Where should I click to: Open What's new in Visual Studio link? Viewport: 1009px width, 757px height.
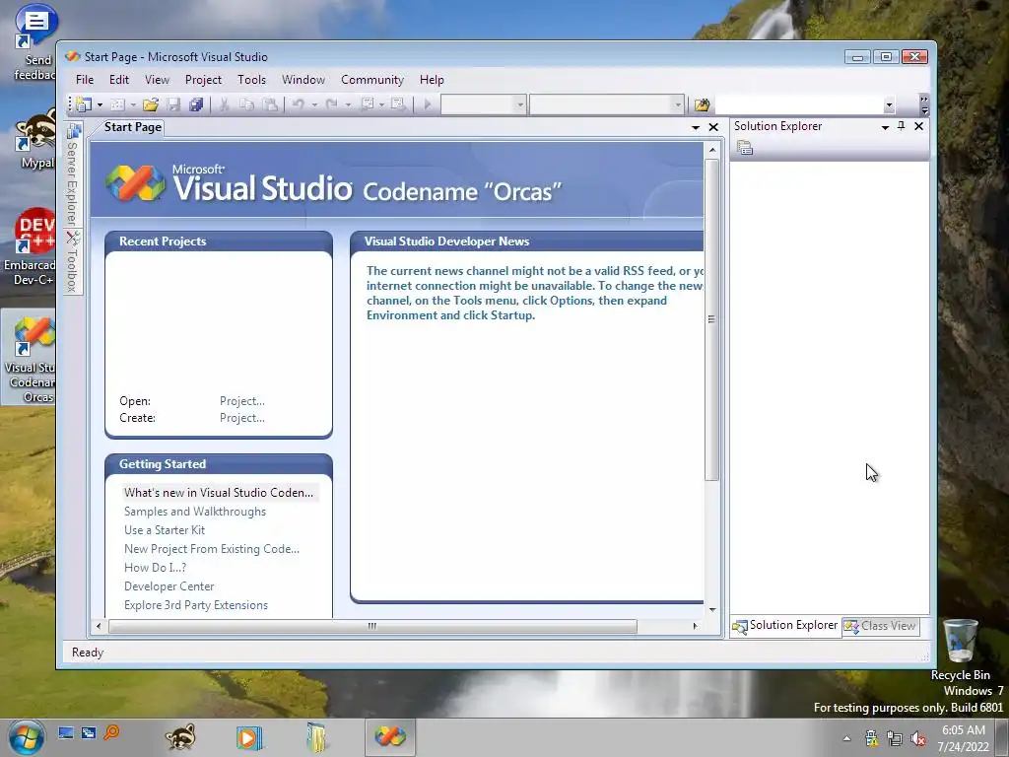pos(219,493)
